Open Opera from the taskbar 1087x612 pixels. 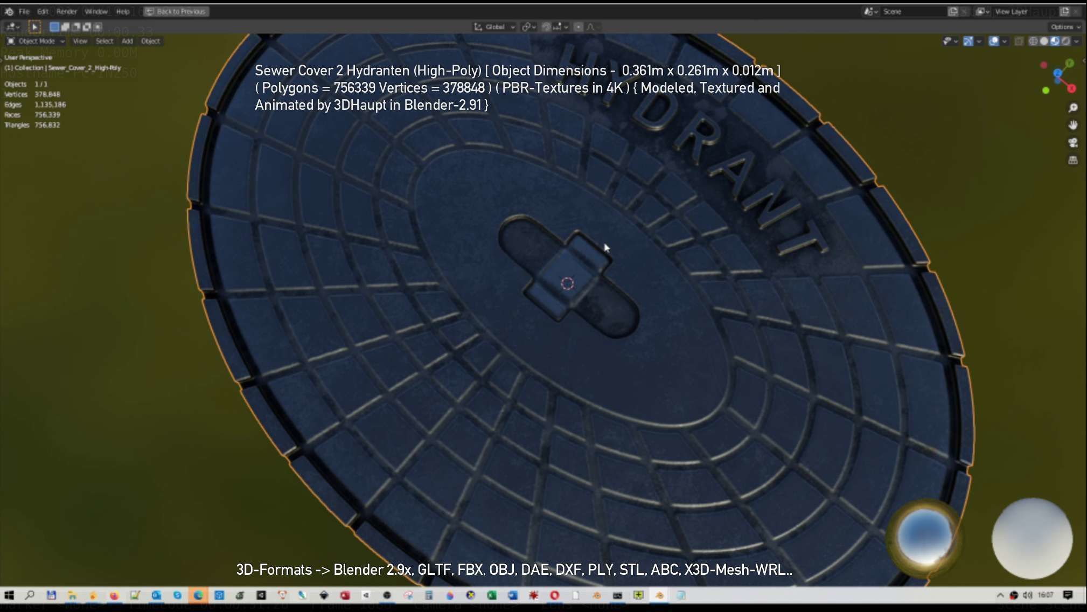(554, 595)
